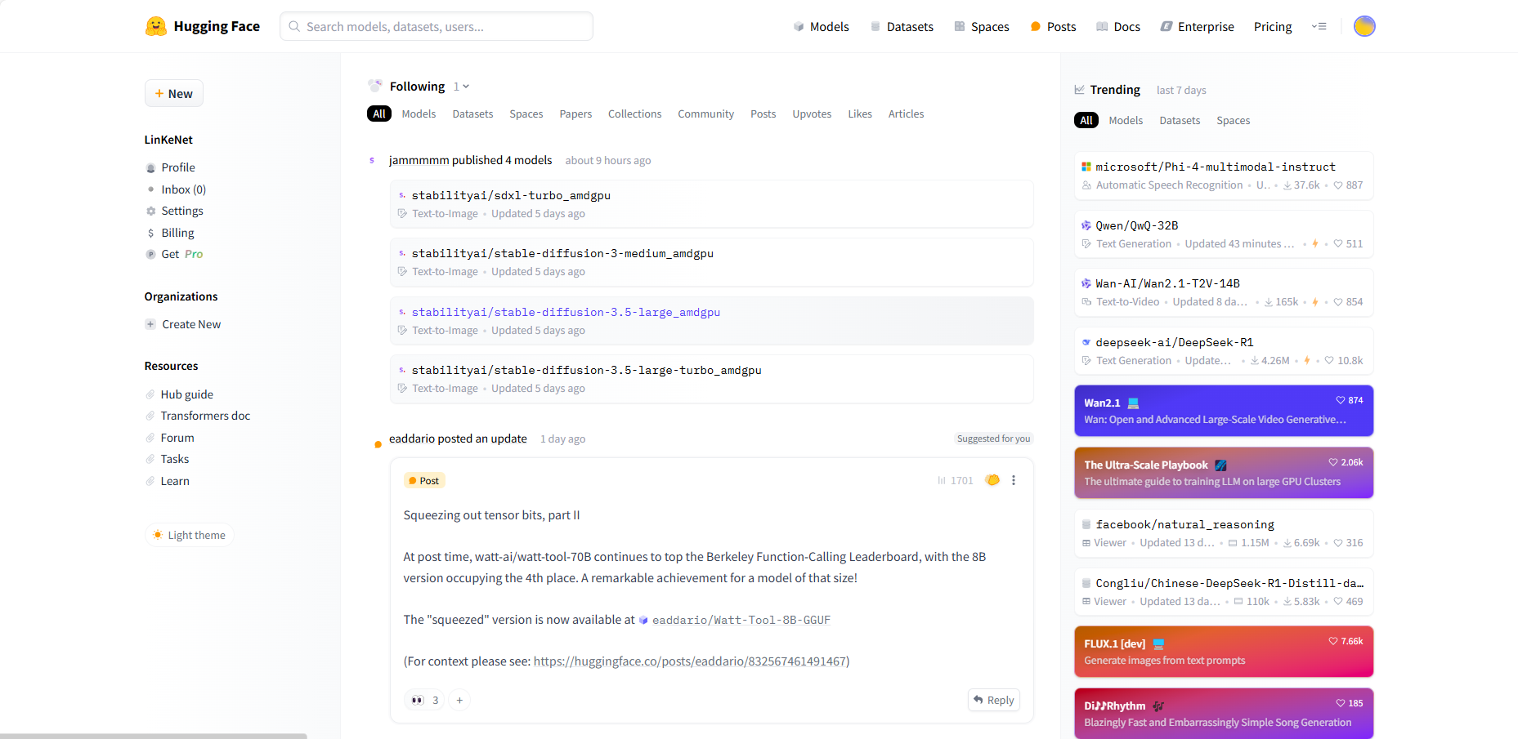Click the horizontal scrollbar at page bottom
1518x739 pixels.
pyautogui.click(x=153, y=736)
